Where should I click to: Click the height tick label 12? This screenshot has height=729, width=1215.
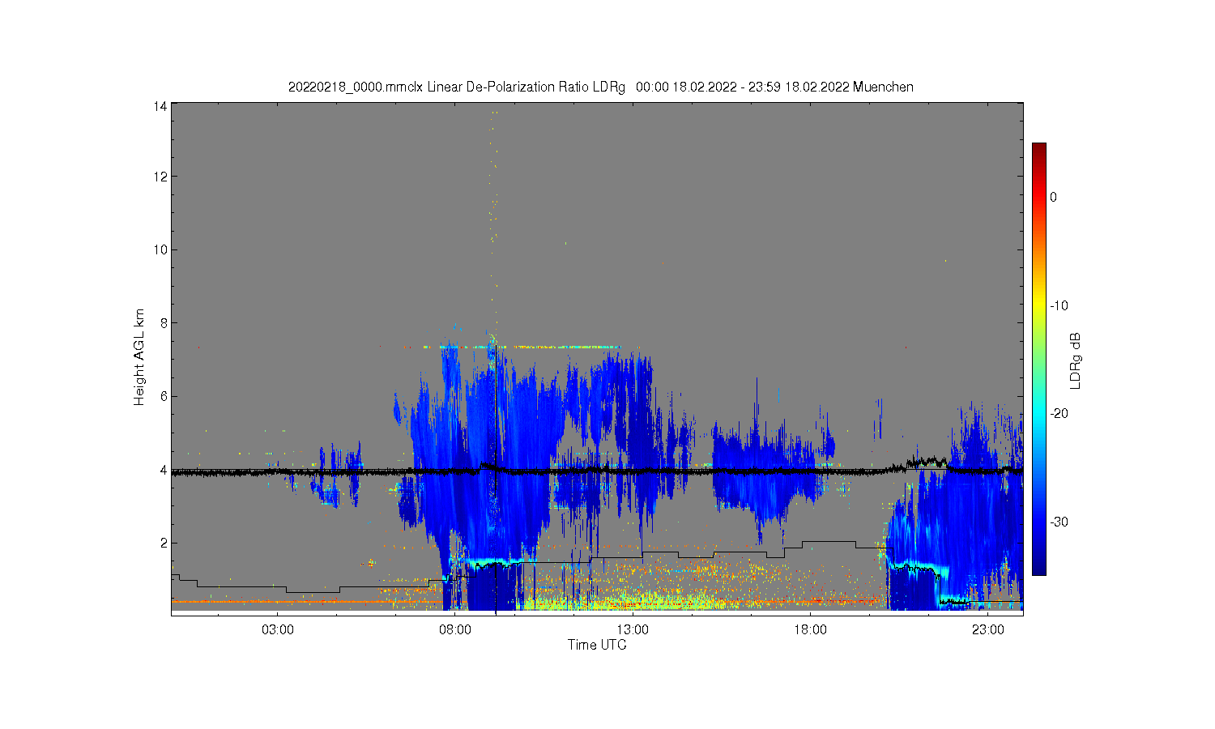(160, 177)
